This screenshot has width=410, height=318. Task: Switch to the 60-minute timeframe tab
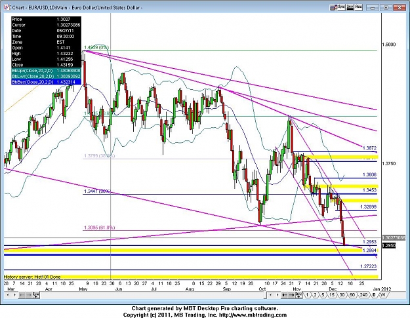point(352,295)
